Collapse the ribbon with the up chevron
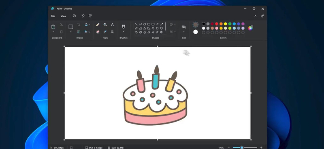Screen dimensions: 324x149 pyautogui.click(x=256, y=16)
